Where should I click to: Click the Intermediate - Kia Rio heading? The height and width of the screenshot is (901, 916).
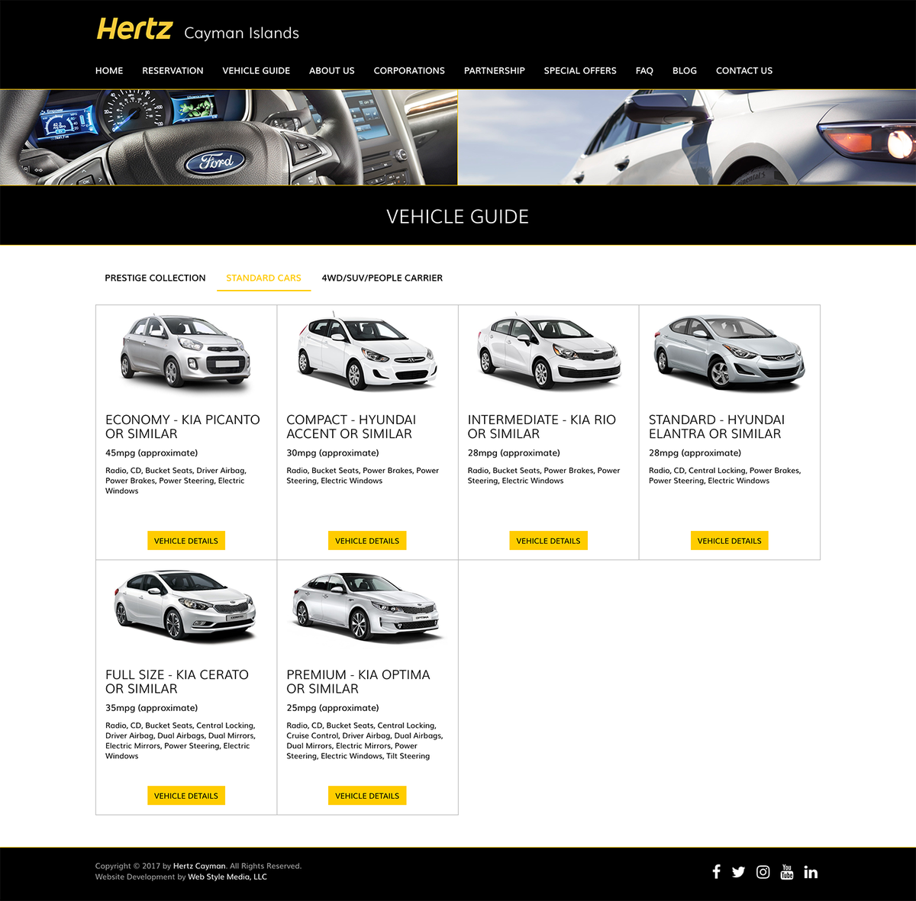pos(542,426)
